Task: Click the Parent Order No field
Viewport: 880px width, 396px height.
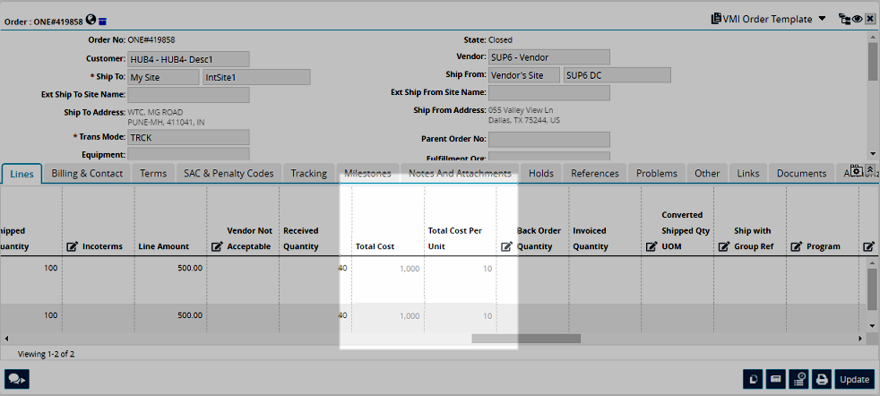Action: click(548, 139)
